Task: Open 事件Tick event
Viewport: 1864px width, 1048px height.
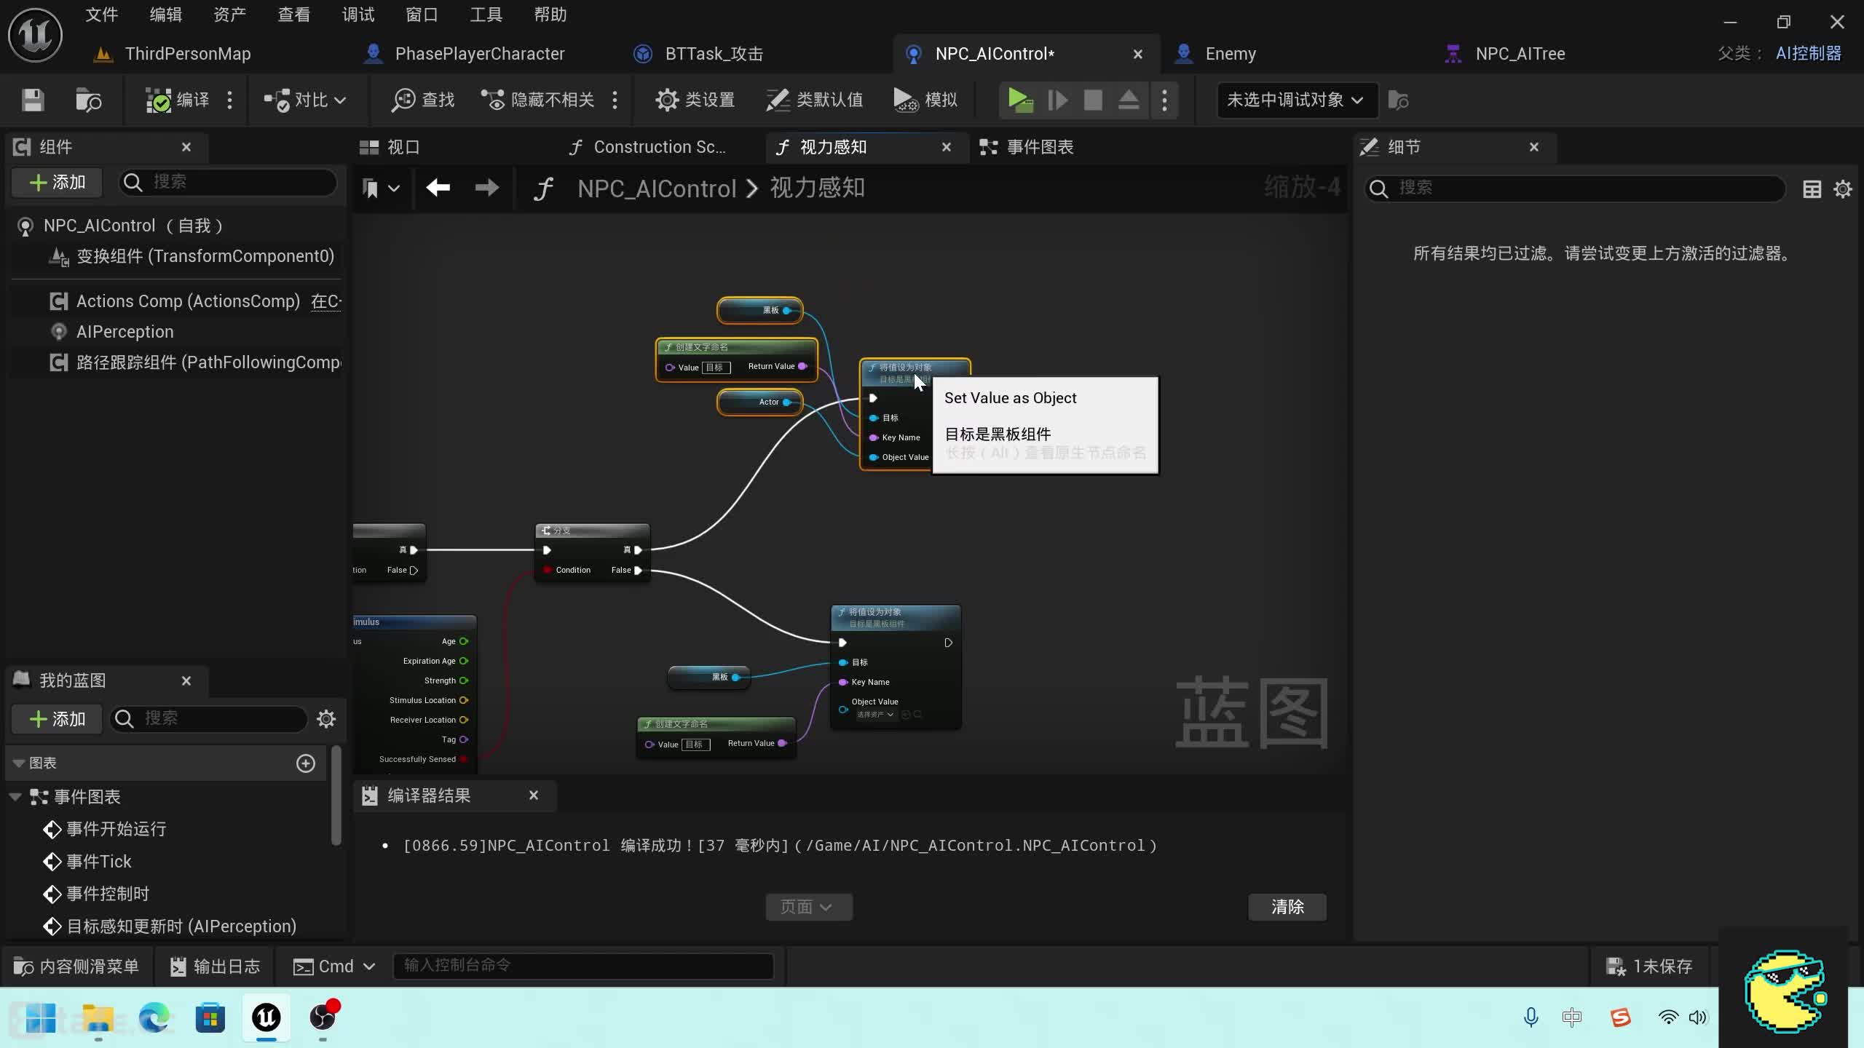Action: pyautogui.click(x=98, y=862)
